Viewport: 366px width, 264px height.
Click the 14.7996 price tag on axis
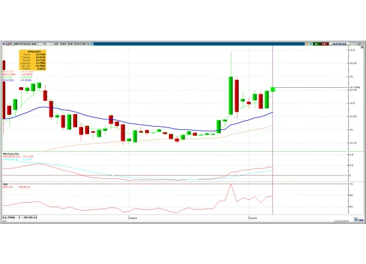point(355,87)
